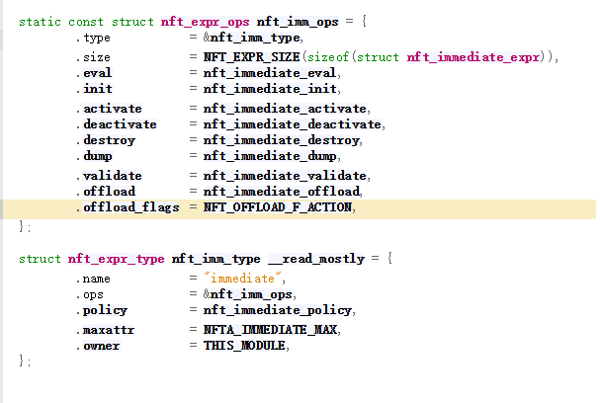The height and width of the screenshot is (403, 600).
Task: Select NFTA_IMMEDIATE_MAX constant
Action: pos(270,330)
